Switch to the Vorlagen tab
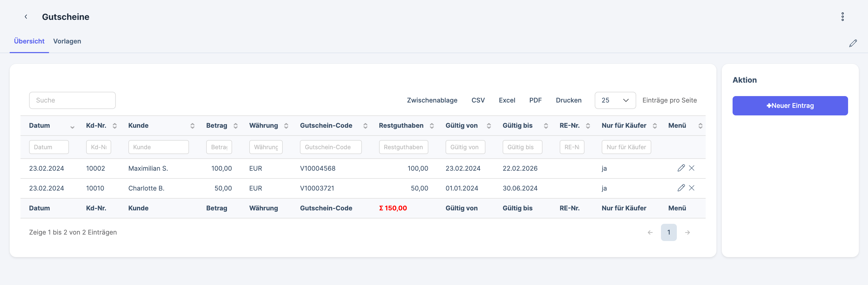 [67, 41]
